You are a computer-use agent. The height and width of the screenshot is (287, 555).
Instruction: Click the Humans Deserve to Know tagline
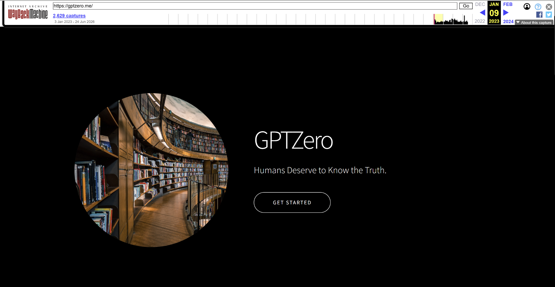[x=320, y=170]
